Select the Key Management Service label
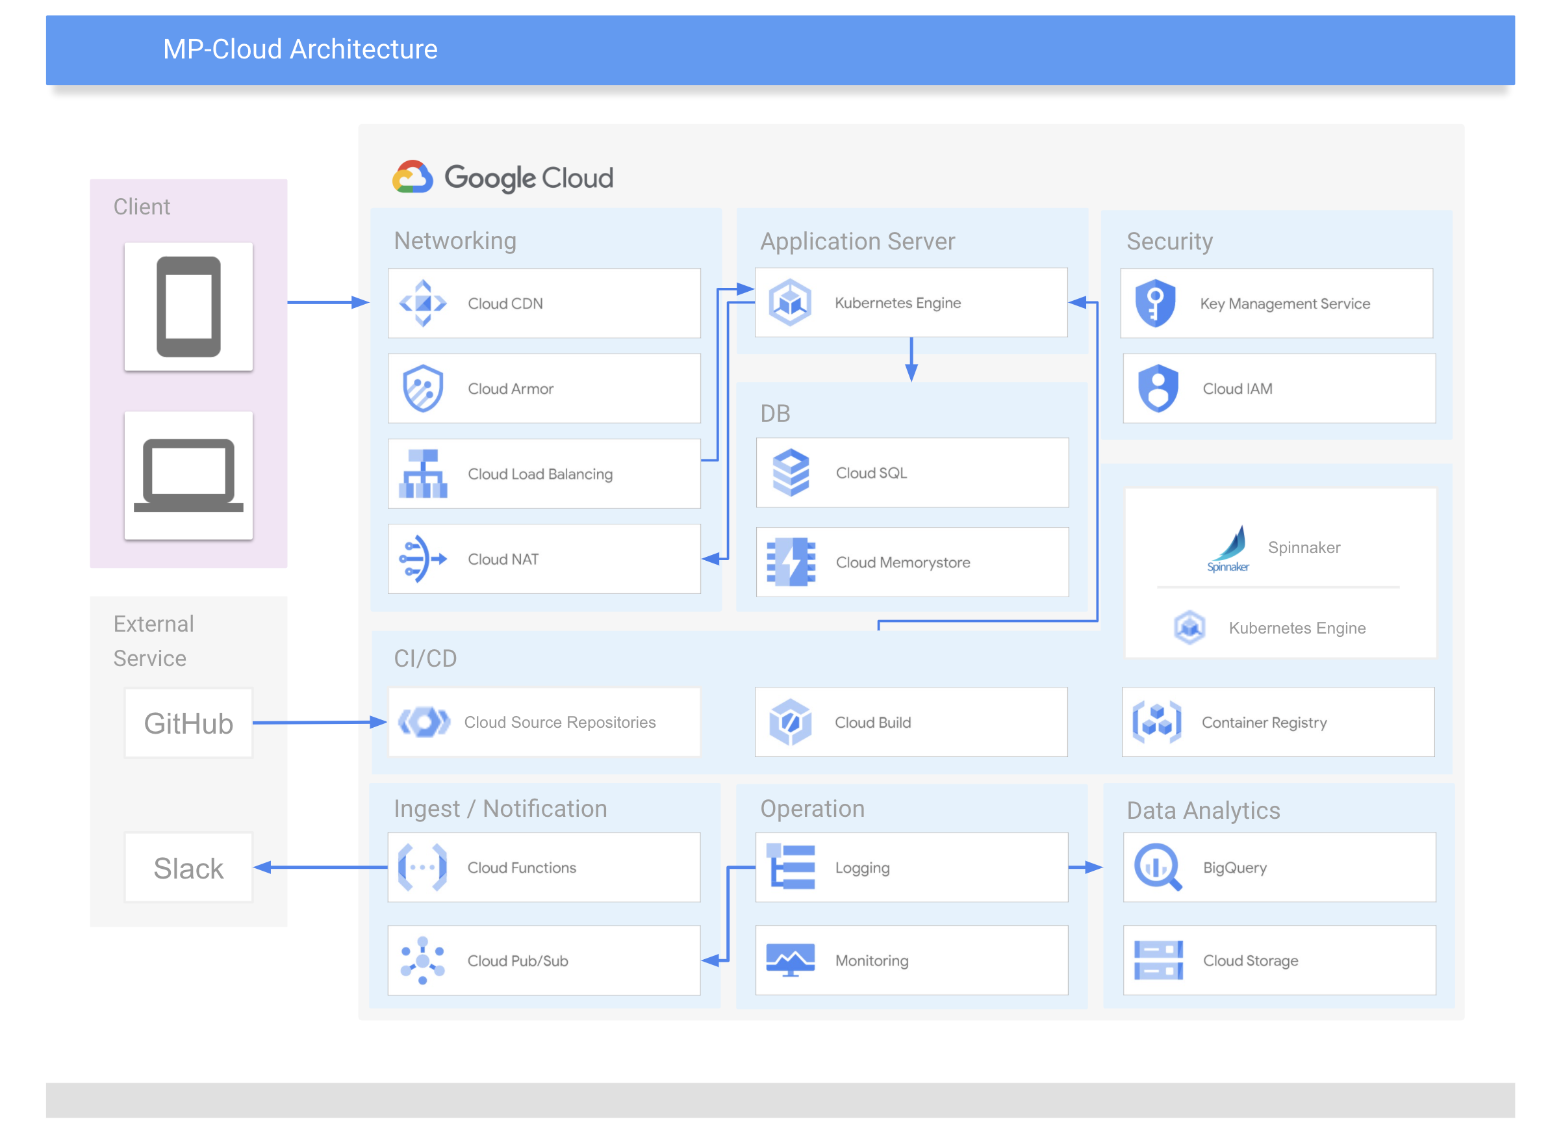This screenshot has width=1563, height=1145. pos(1284,303)
